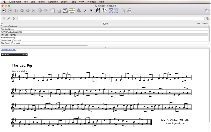Click the horizontal scrollbar under the list
The image size is (211, 132).
pyautogui.click(x=44, y=45)
